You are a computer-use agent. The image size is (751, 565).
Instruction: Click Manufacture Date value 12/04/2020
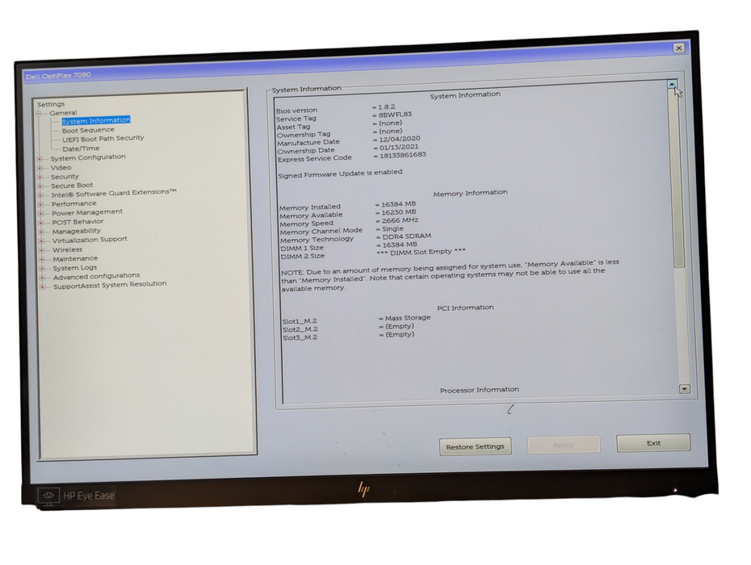click(x=400, y=139)
